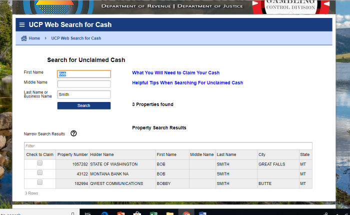The image size is (350, 215).
Task: Check claim box for QWEST COMMUNICATIONS row
Action: [x=39, y=182]
